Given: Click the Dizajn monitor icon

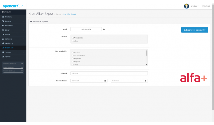Looking at the screenshot, I should point(3,30).
